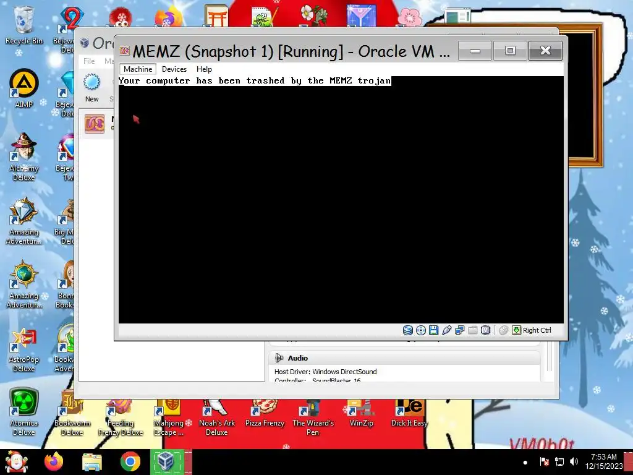Click the Host Driver: Windows DirectSound text

coord(325,372)
